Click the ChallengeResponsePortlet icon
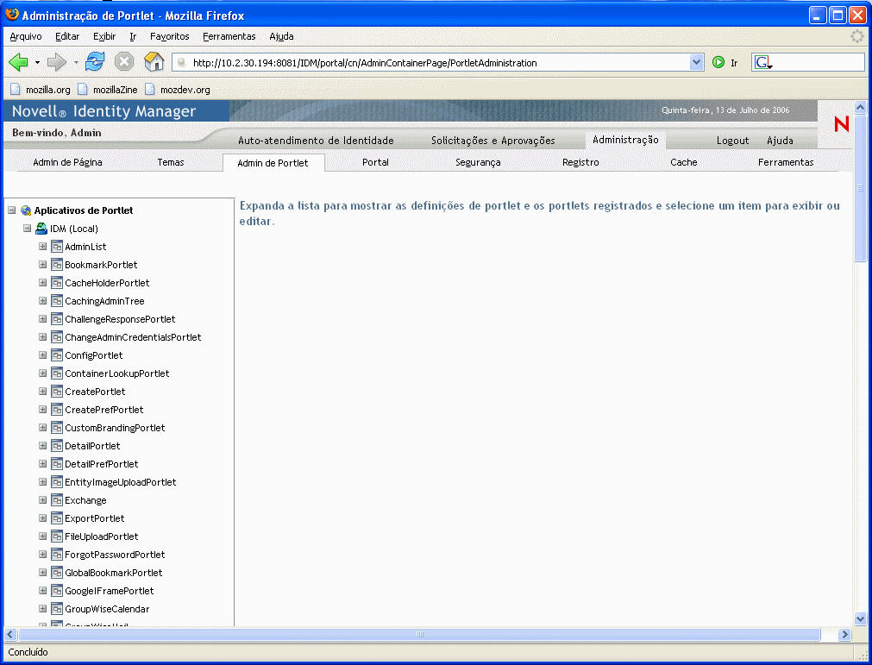The width and height of the screenshot is (872, 665). pyautogui.click(x=56, y=319)
